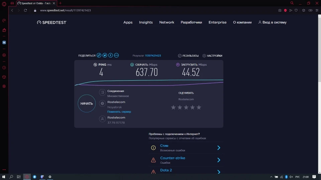This screenshot has width=321, height=180.
Task: Take a snapshot with the camera icon
Action: click(280, 10)
